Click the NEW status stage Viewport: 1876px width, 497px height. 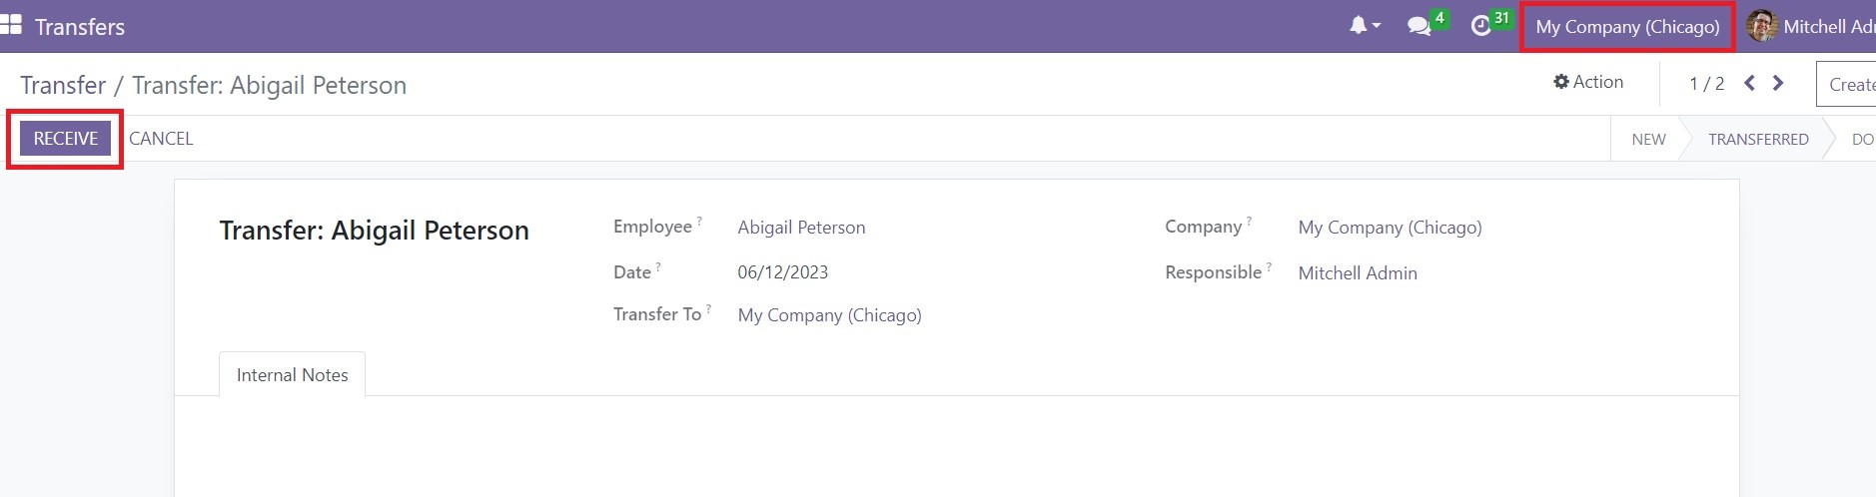point(1648,139)
